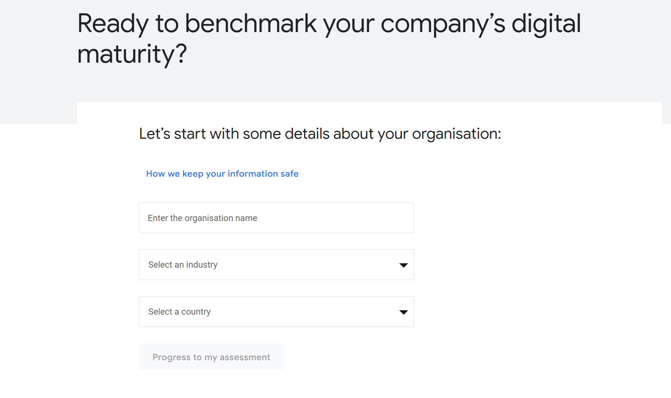Select the 'Select a country' combo box
The height and width of the screenshot is (398, 671).
tap(276, 312)
